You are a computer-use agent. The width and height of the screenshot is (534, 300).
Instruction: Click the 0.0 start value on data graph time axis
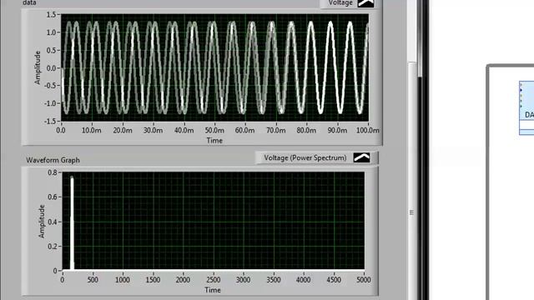click(x=61, y=130)
